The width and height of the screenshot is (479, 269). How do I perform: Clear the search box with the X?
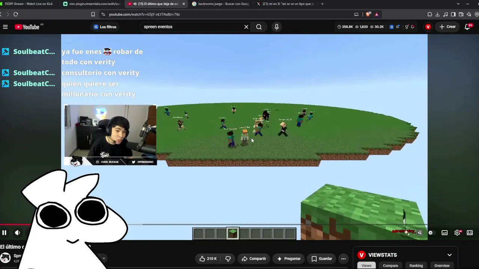pos(246,27)
